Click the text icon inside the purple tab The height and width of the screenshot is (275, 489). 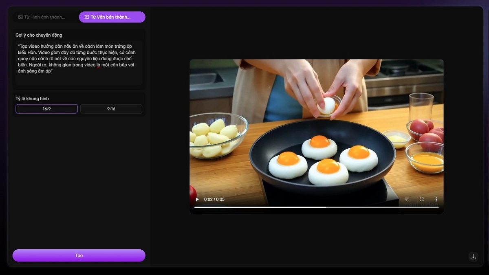click(x=87, y=17)
